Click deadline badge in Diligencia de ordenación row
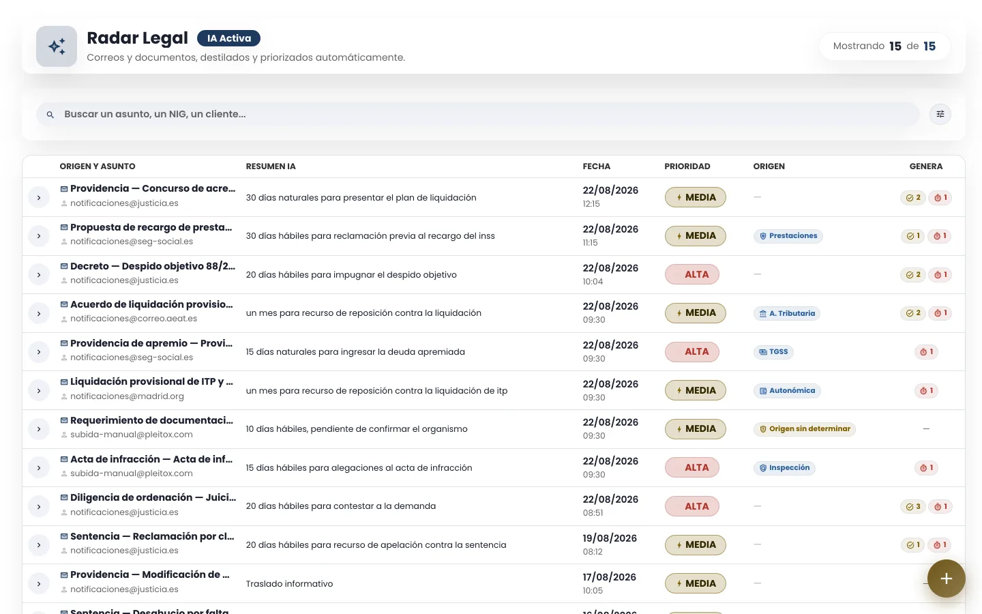The image size is (982, 614). tap(940, 506)
